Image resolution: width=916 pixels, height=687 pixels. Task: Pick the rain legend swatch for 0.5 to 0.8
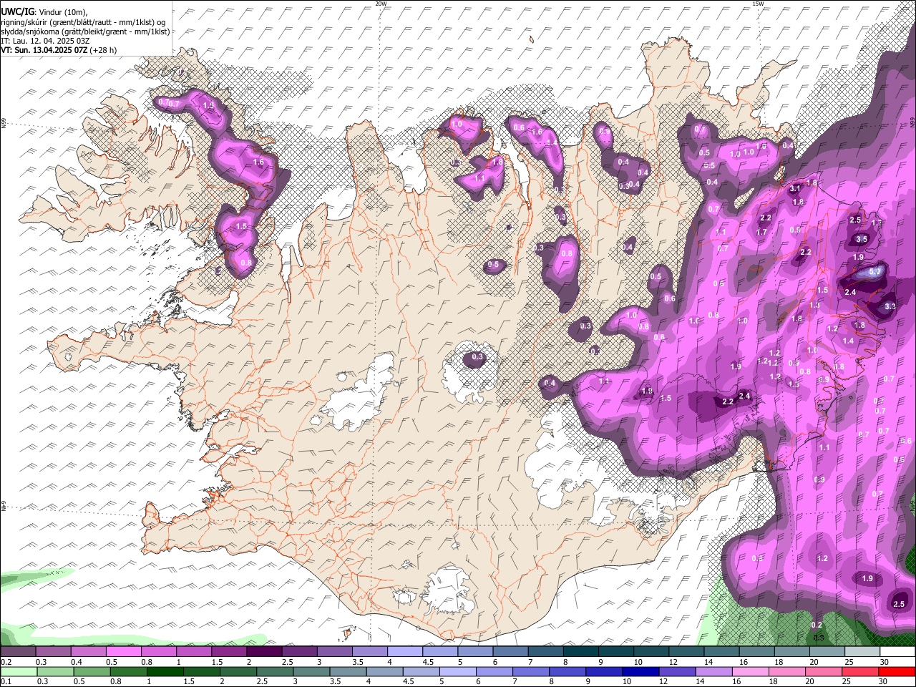(94, 672)
